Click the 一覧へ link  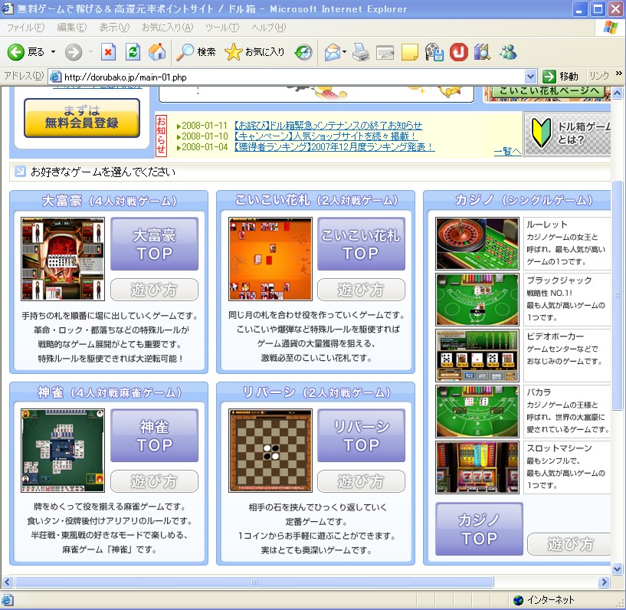(x=507, y=152)
